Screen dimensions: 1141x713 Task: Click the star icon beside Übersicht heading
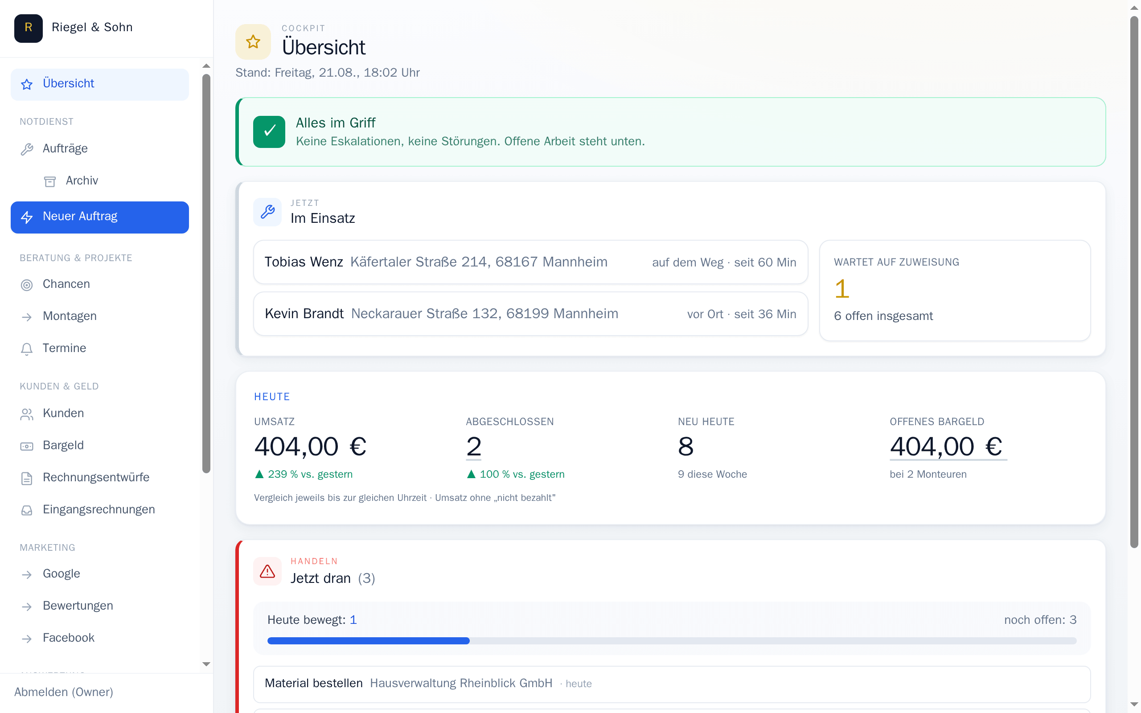click(x=253, y=42)
